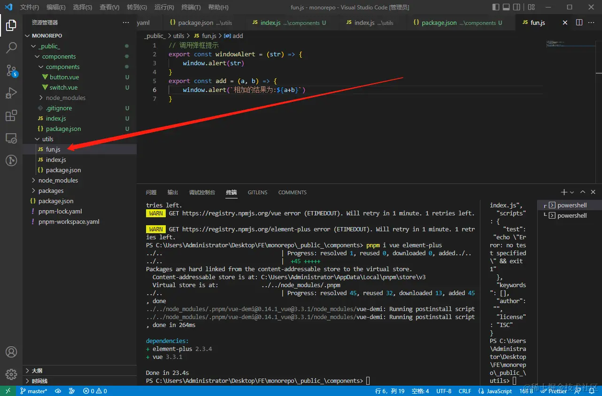The height and width of the screenshot is (396, 602).
Task: Open the Explorer view in activity bar
Action: click(11, 25)
